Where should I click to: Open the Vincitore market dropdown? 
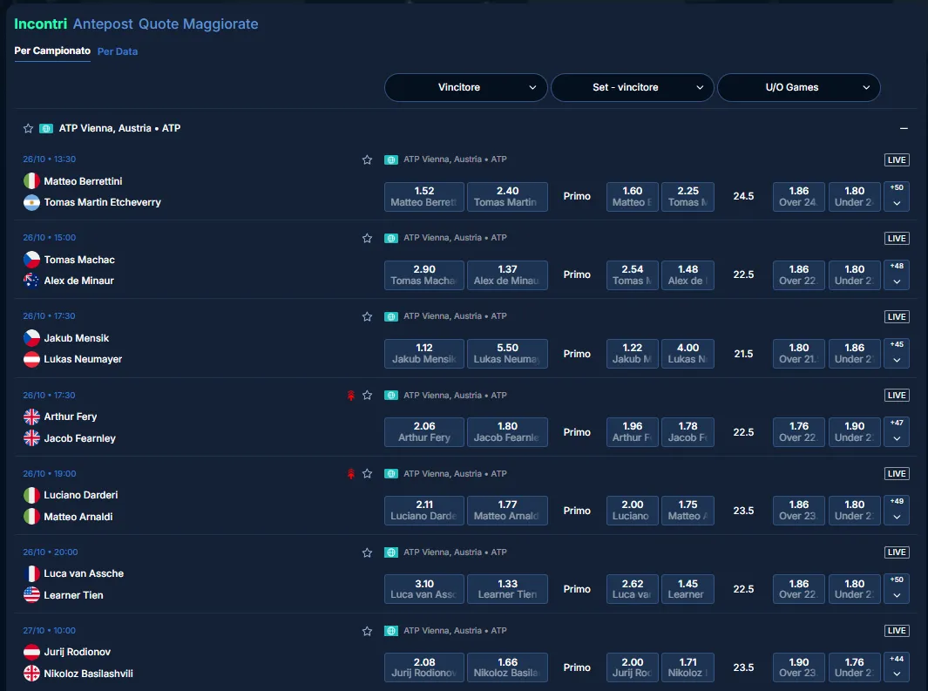tap(466, 87)
